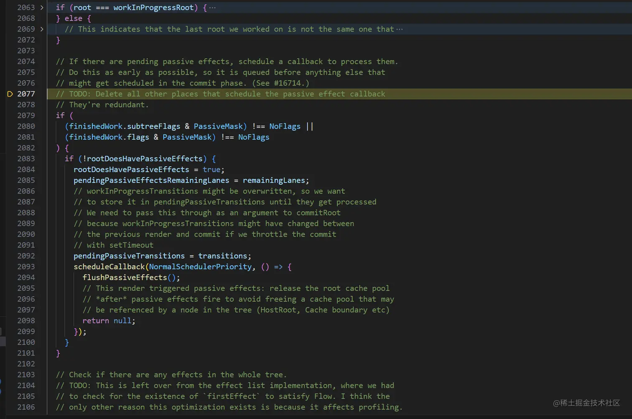The width and height of the screenshot is (632, 419).
Task: Click the subtreeFlags property
Action: click(x=154, y=126)
